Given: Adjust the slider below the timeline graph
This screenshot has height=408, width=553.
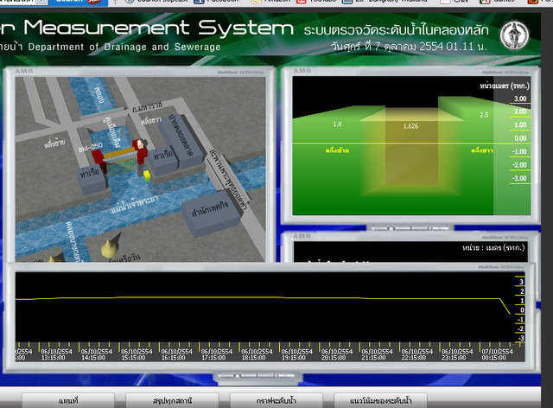Looking at the screenshot, I should point(257,376).
